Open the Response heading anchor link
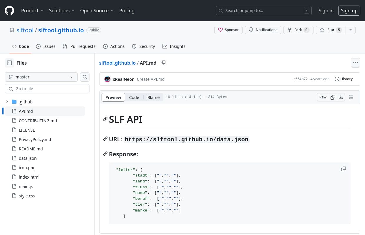Viewport: 365px width, 235px height. [105, 154]
